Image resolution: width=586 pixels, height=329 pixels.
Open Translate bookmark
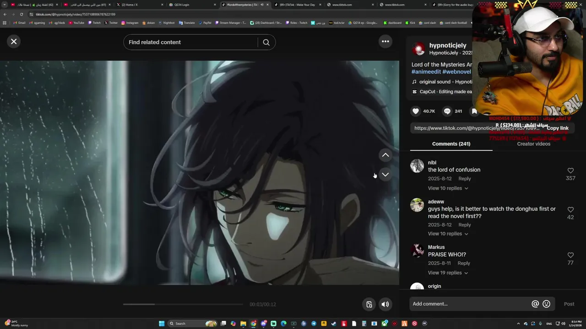[187, 23]
